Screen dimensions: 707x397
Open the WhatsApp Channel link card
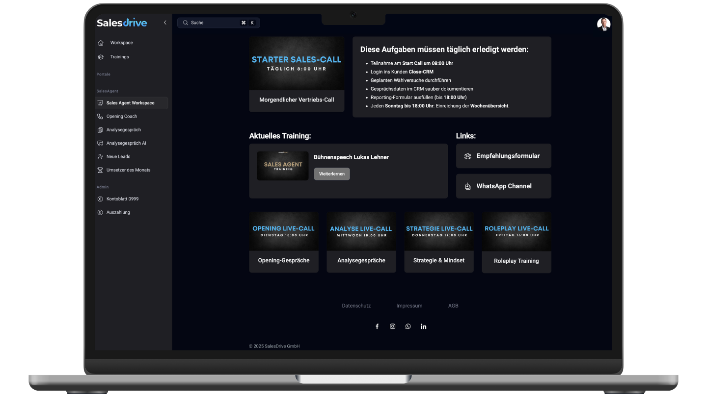pyautogui.click(x=503, y=186)
